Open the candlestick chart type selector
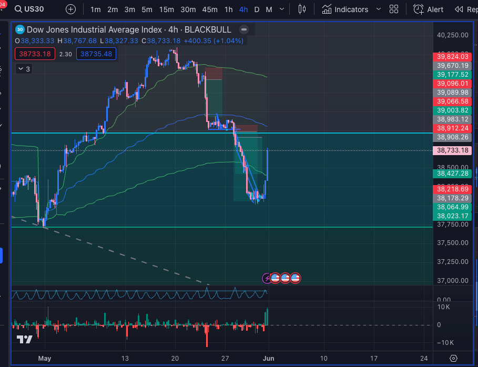 (302, 9)
